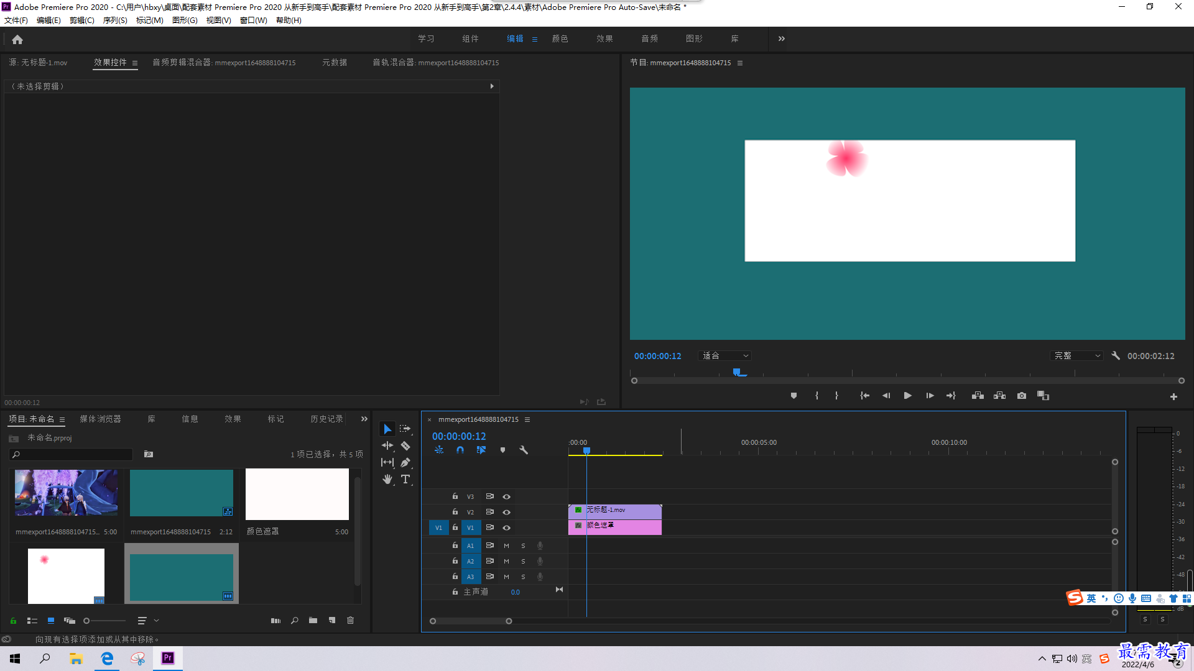Open 序列(S) menu
This screenshot has width=1194, height=671.
point(115,21)
